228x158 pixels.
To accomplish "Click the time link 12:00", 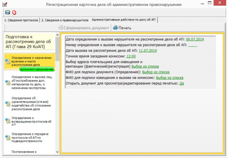I will (131, 56).
